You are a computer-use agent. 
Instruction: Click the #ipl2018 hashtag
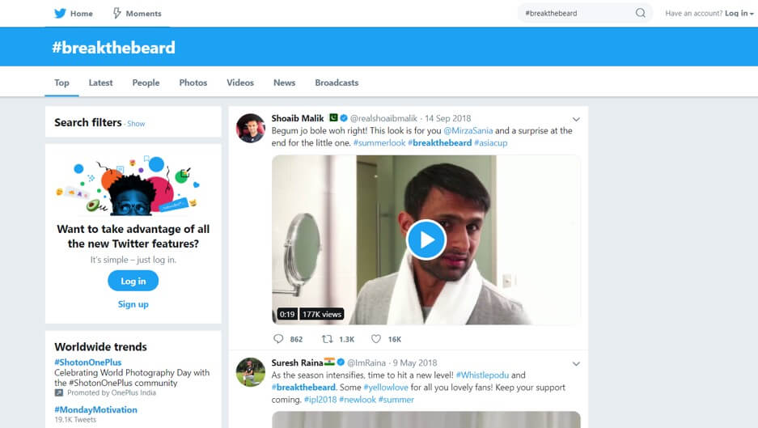click(x=320, y=400)
